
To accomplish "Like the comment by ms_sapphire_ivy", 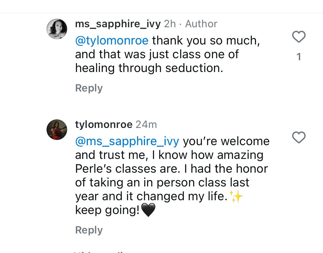I will [x=299, y=37].
